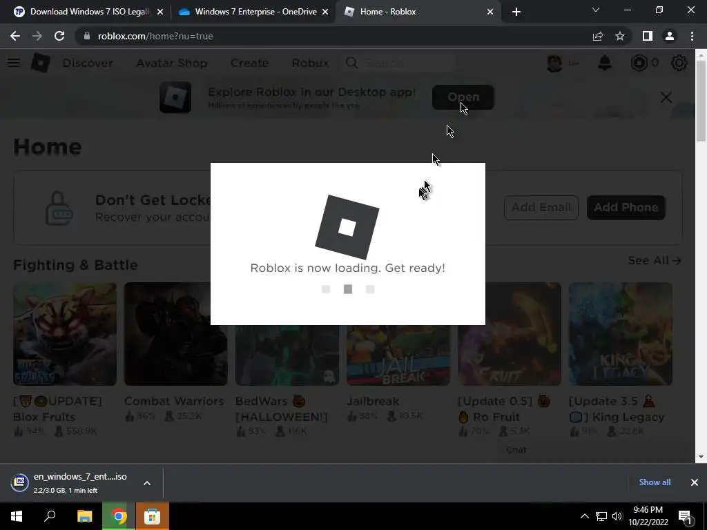The image size is (707, 530).
Task: Click the Roblox logo in navbar
Action: pyautogui.click(x=40, y=63)
